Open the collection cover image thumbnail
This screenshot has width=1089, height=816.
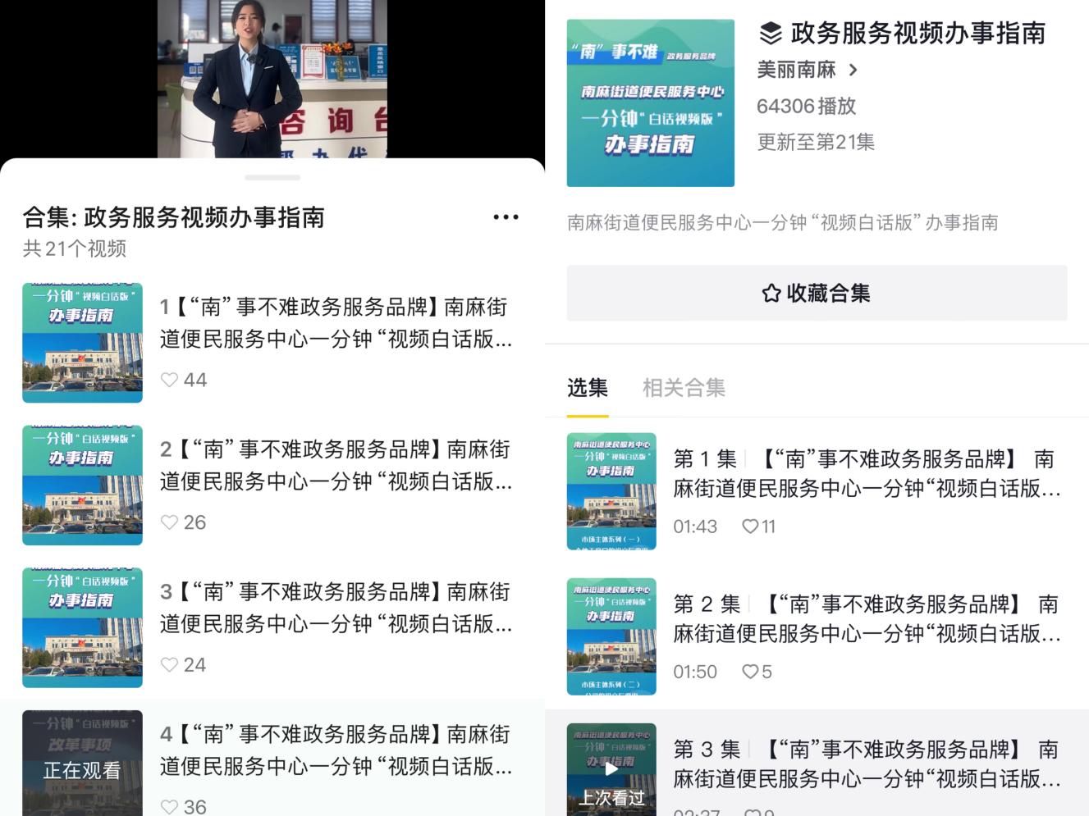tap(650, 103)
